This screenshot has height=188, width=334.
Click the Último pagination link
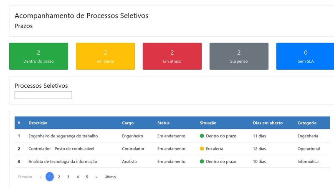pyautogui.click(x=110, y=177)
